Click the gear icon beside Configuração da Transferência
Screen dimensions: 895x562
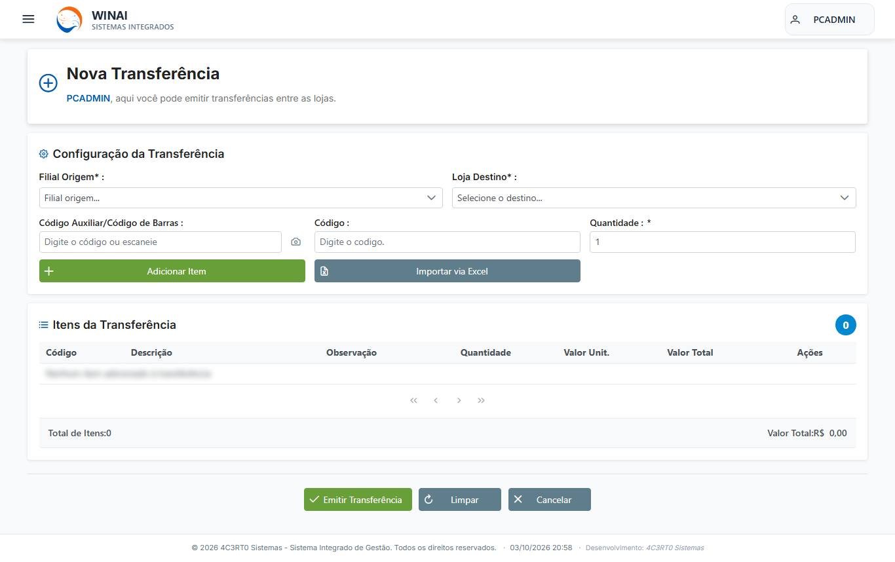(44, 154)
